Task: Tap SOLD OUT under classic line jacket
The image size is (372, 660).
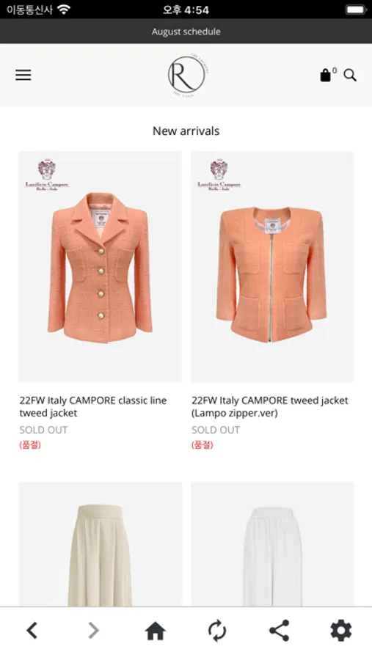Action: coord(43,430)
